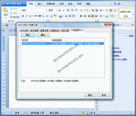Image resolution: width=136 pixels, height=116 pixels.
Task: Click the Copy (复制) icon
Action: pyautogui.click(x=11, y=13)
